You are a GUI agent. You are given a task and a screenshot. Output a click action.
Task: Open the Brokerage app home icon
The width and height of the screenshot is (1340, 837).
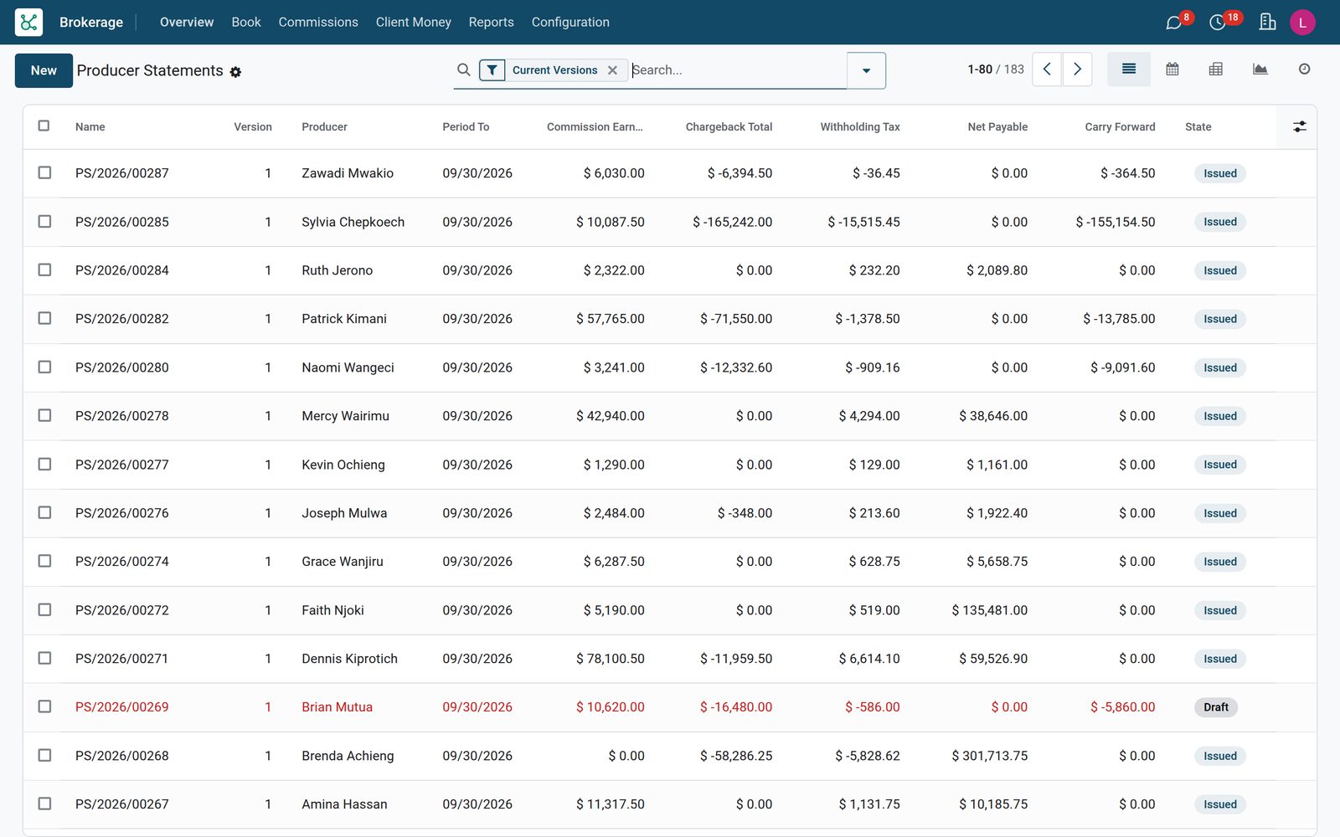coord(28,22)
